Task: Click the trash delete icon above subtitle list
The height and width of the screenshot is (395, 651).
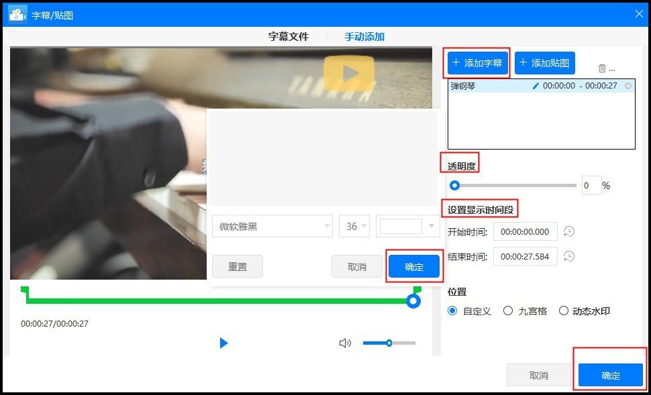Action: click(x=602, y=68)
